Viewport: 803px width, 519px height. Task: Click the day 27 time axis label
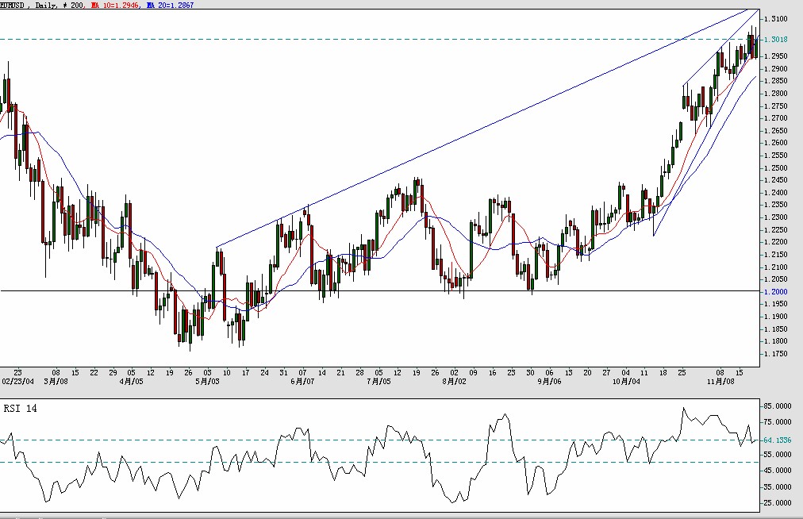click(606, 372)
